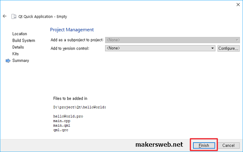The height and width of the screenshot is (152, 243).
Task: Expand the 'Add to version control' combo box
Action: point(160,48)
